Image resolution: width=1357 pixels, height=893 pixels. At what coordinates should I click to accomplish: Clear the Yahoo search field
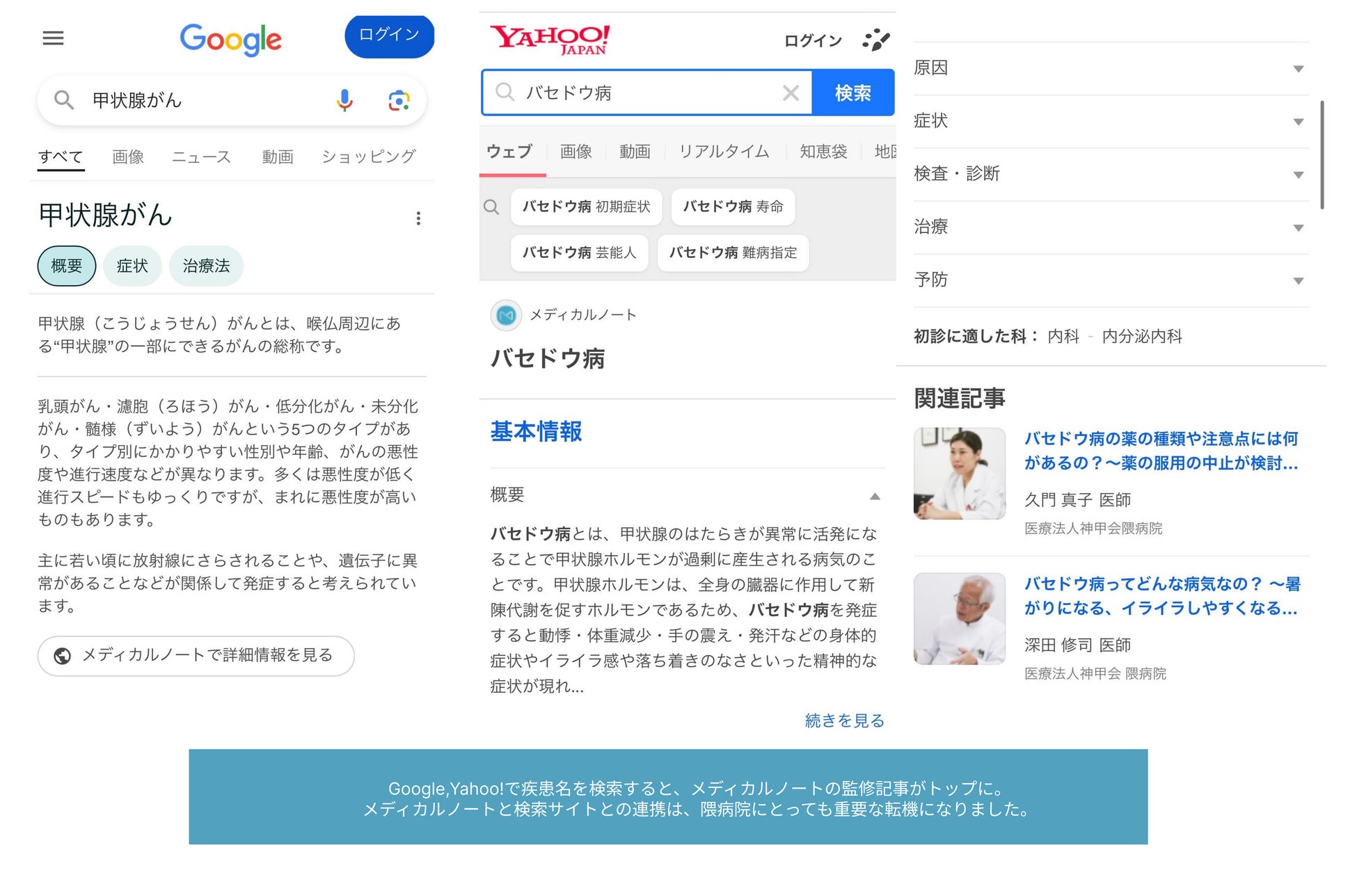[790, 93]
